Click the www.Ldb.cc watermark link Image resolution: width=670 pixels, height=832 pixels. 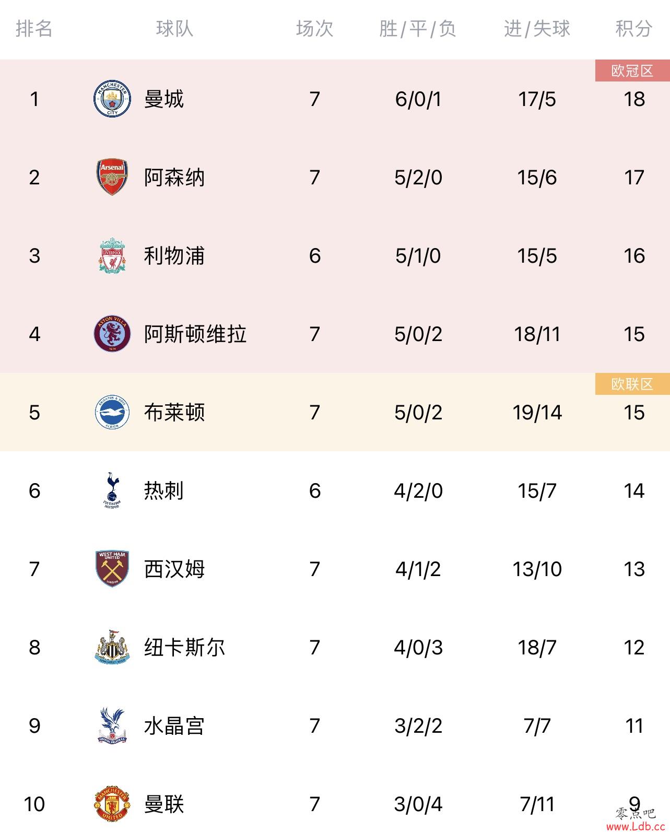[x=634, y=826]
